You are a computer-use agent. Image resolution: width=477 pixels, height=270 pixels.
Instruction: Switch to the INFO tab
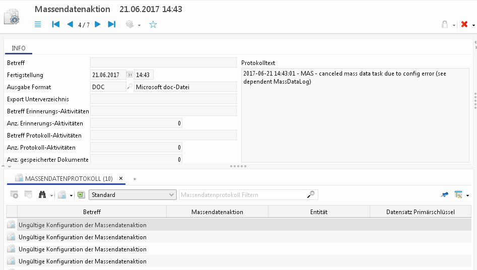(19, 48)
